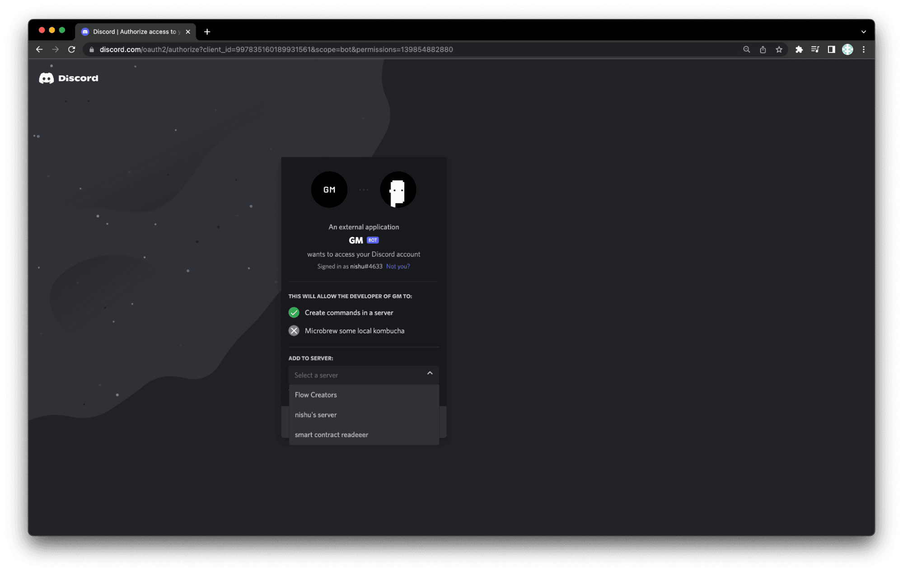Go back using the browser back arrow
Image resolution: width=903 pixels, height=573 pixels.
(39, 49)
